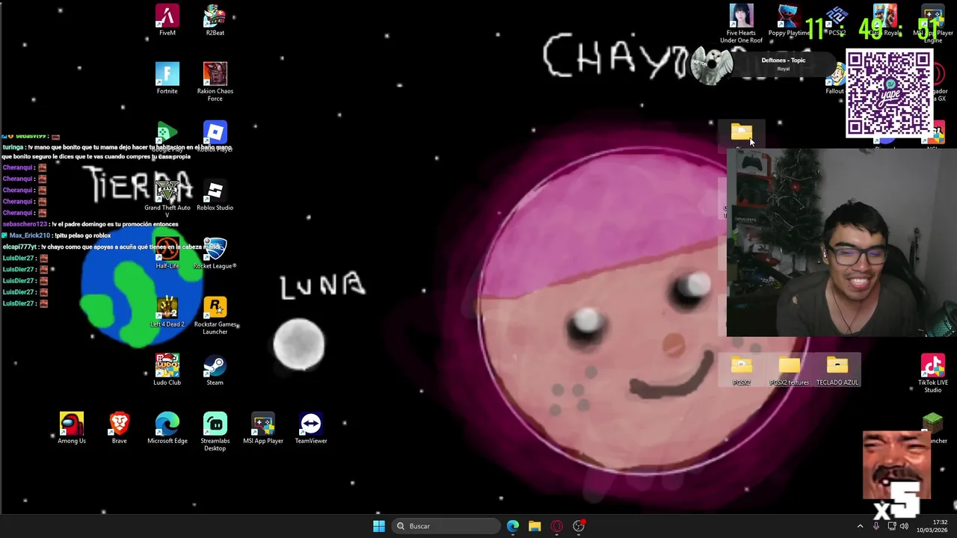
Task: Select Five Hearts Under One Roof icon
Action: coord(741,24)
